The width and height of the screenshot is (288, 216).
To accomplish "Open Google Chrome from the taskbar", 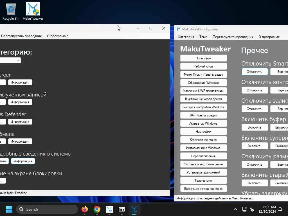I will [x=97, y=209].
